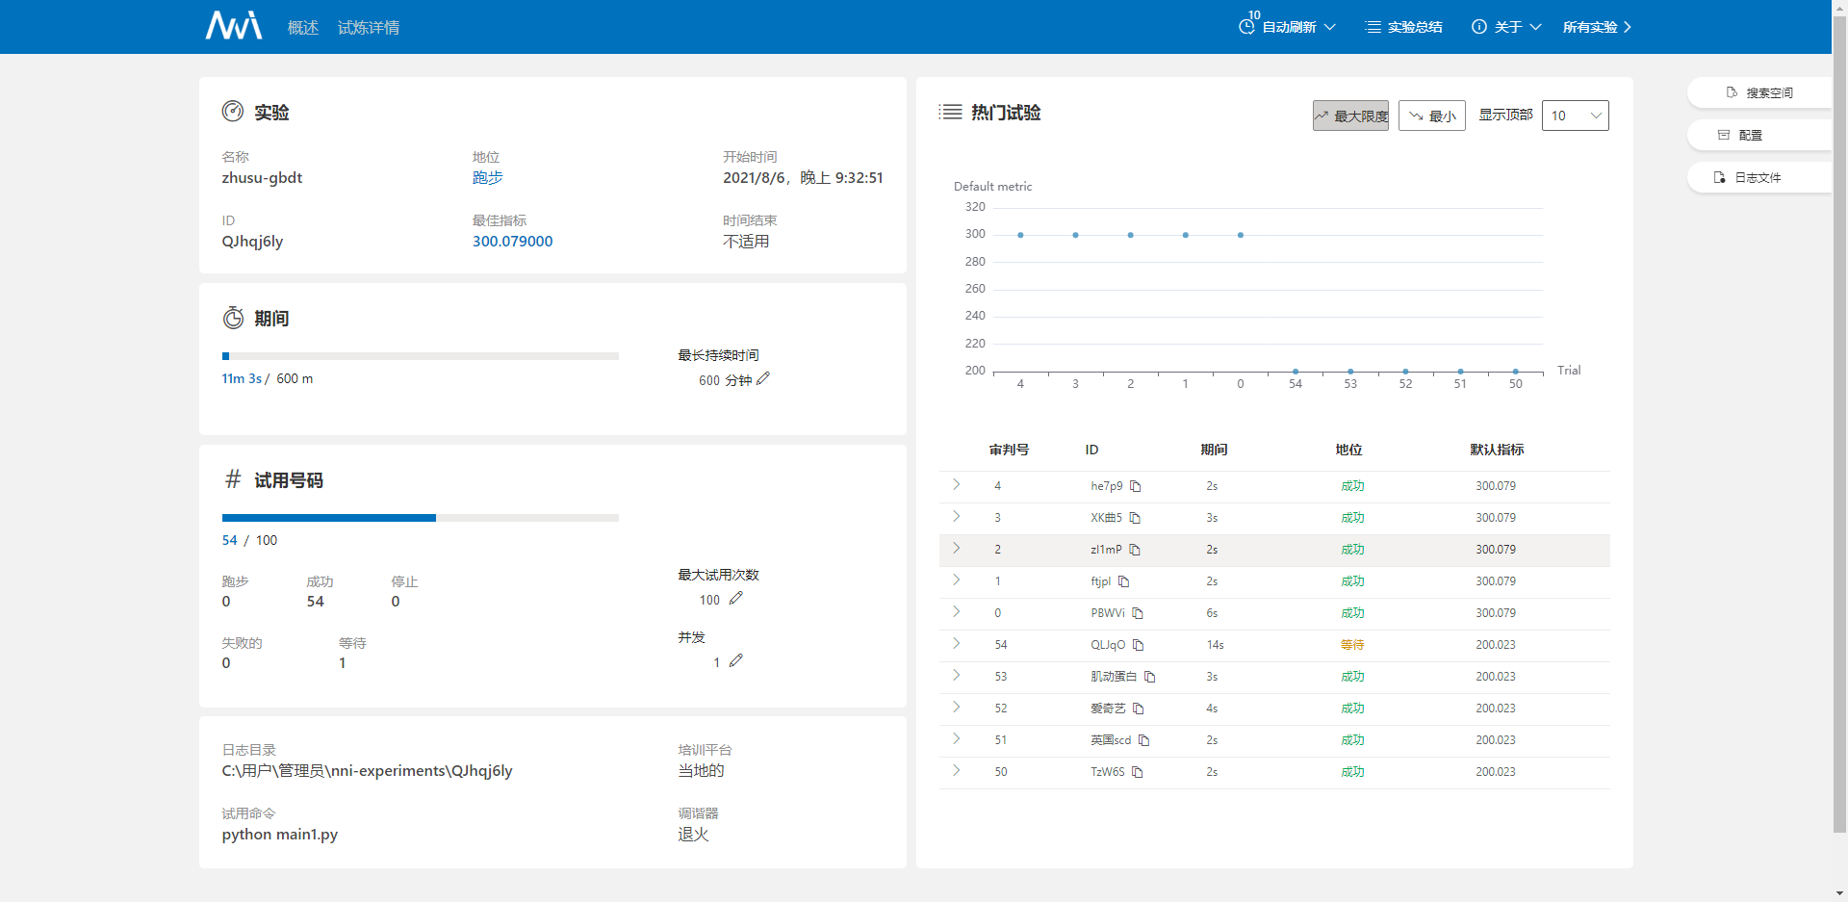Viewport: 1848px width, 902px height.
Task: Expand trial row with ID PBWVi
Action: click(x=956, y=612)
